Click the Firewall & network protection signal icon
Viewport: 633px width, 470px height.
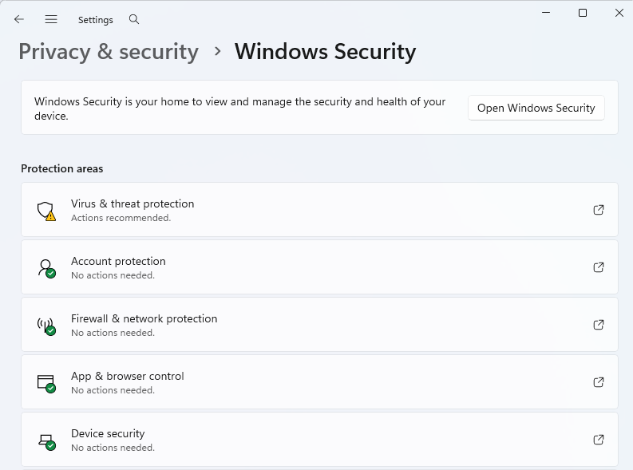tap(46, 325)
